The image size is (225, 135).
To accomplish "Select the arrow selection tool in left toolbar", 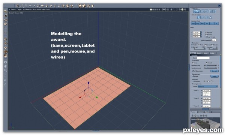I will click(x=6, y=12).
